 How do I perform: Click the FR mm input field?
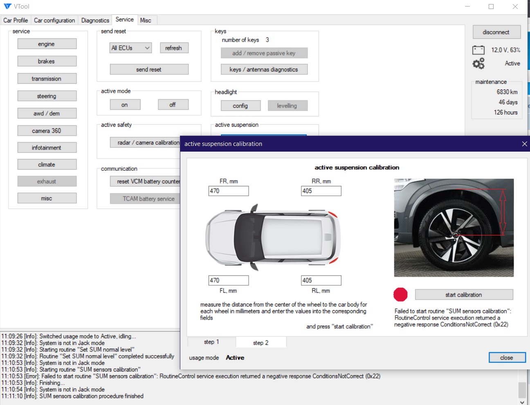click(x=228, y=191)
